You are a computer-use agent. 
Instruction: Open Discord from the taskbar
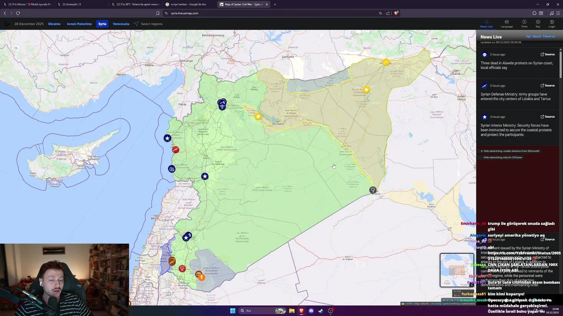(311, 311)
